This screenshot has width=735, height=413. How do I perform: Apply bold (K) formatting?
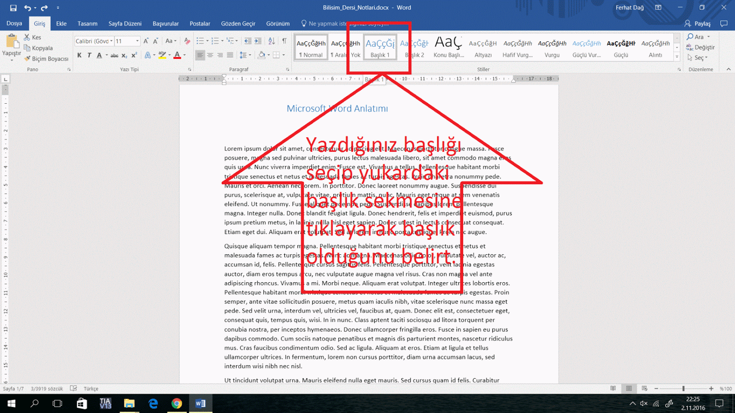pyautogui.click(x=79, y=55)
